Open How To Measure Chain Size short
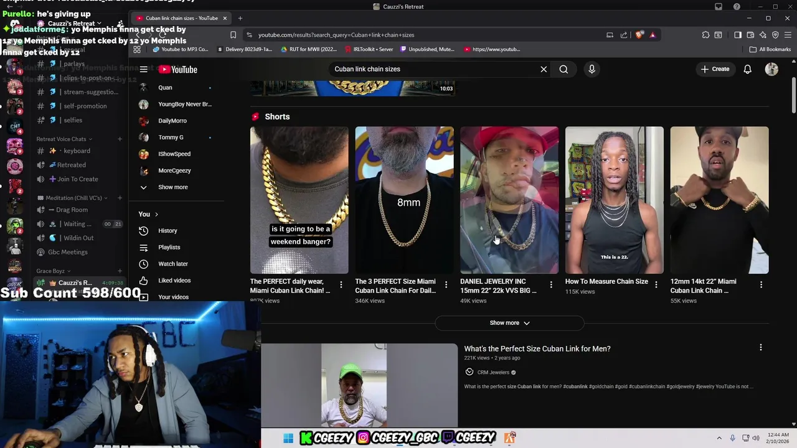 tap(614, 200)
